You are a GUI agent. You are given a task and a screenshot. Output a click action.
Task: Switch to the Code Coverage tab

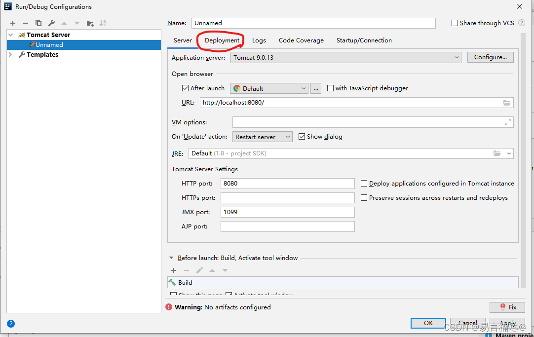pos(301,40)
